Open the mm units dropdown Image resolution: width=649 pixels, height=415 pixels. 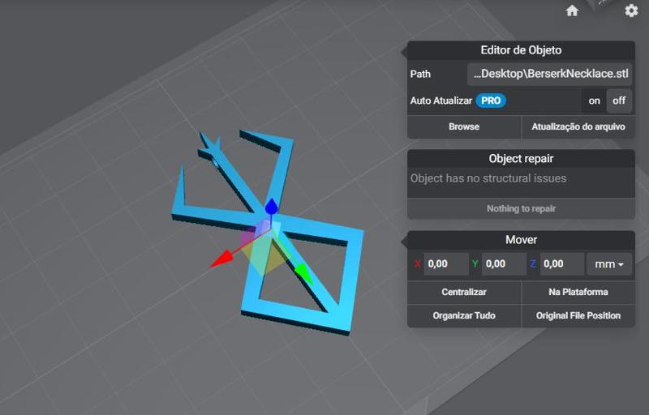point(609,264)
